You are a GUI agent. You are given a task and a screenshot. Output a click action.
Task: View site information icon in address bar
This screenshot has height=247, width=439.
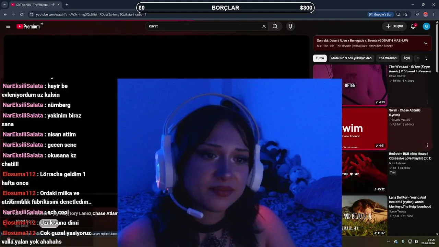(32, 14)
